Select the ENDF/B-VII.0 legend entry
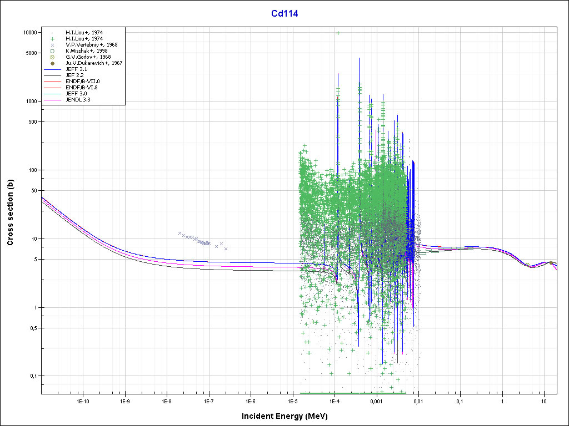This screenshot has width=569, height=426. pyautogui.click(x=82, y=82)
